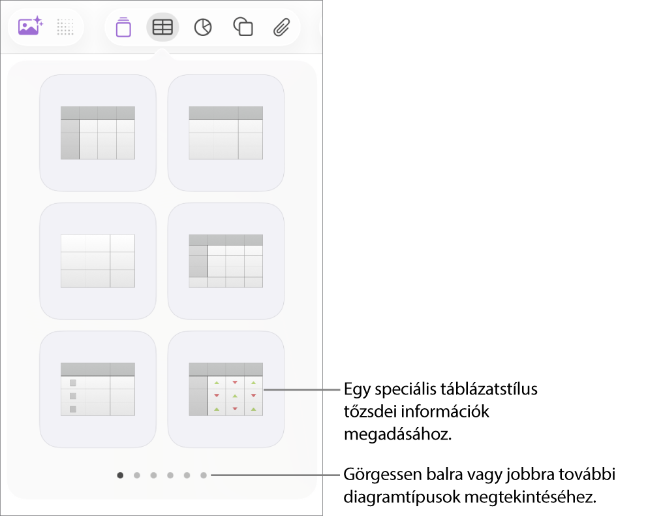Open the page templates icon
Viewport: 663px width, 516px height.
point(123,27)
